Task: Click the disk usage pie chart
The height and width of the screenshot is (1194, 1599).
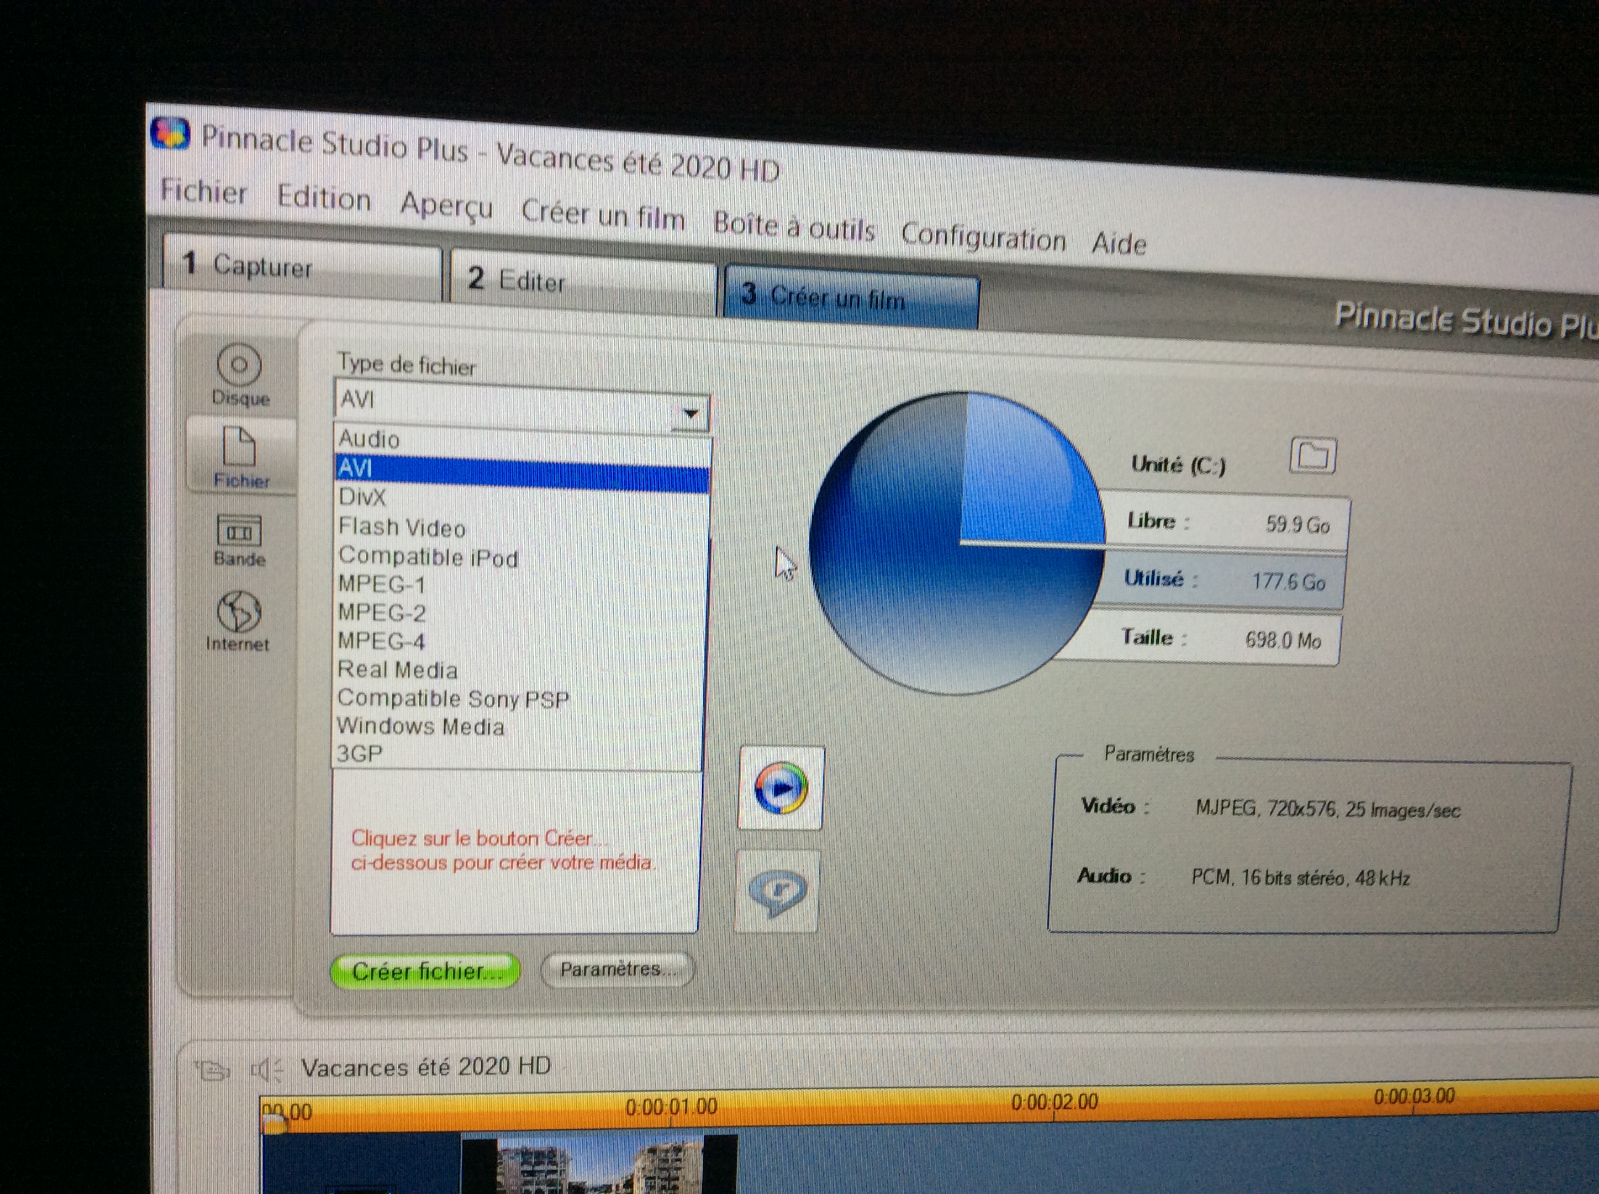Action: coord(958,543)
